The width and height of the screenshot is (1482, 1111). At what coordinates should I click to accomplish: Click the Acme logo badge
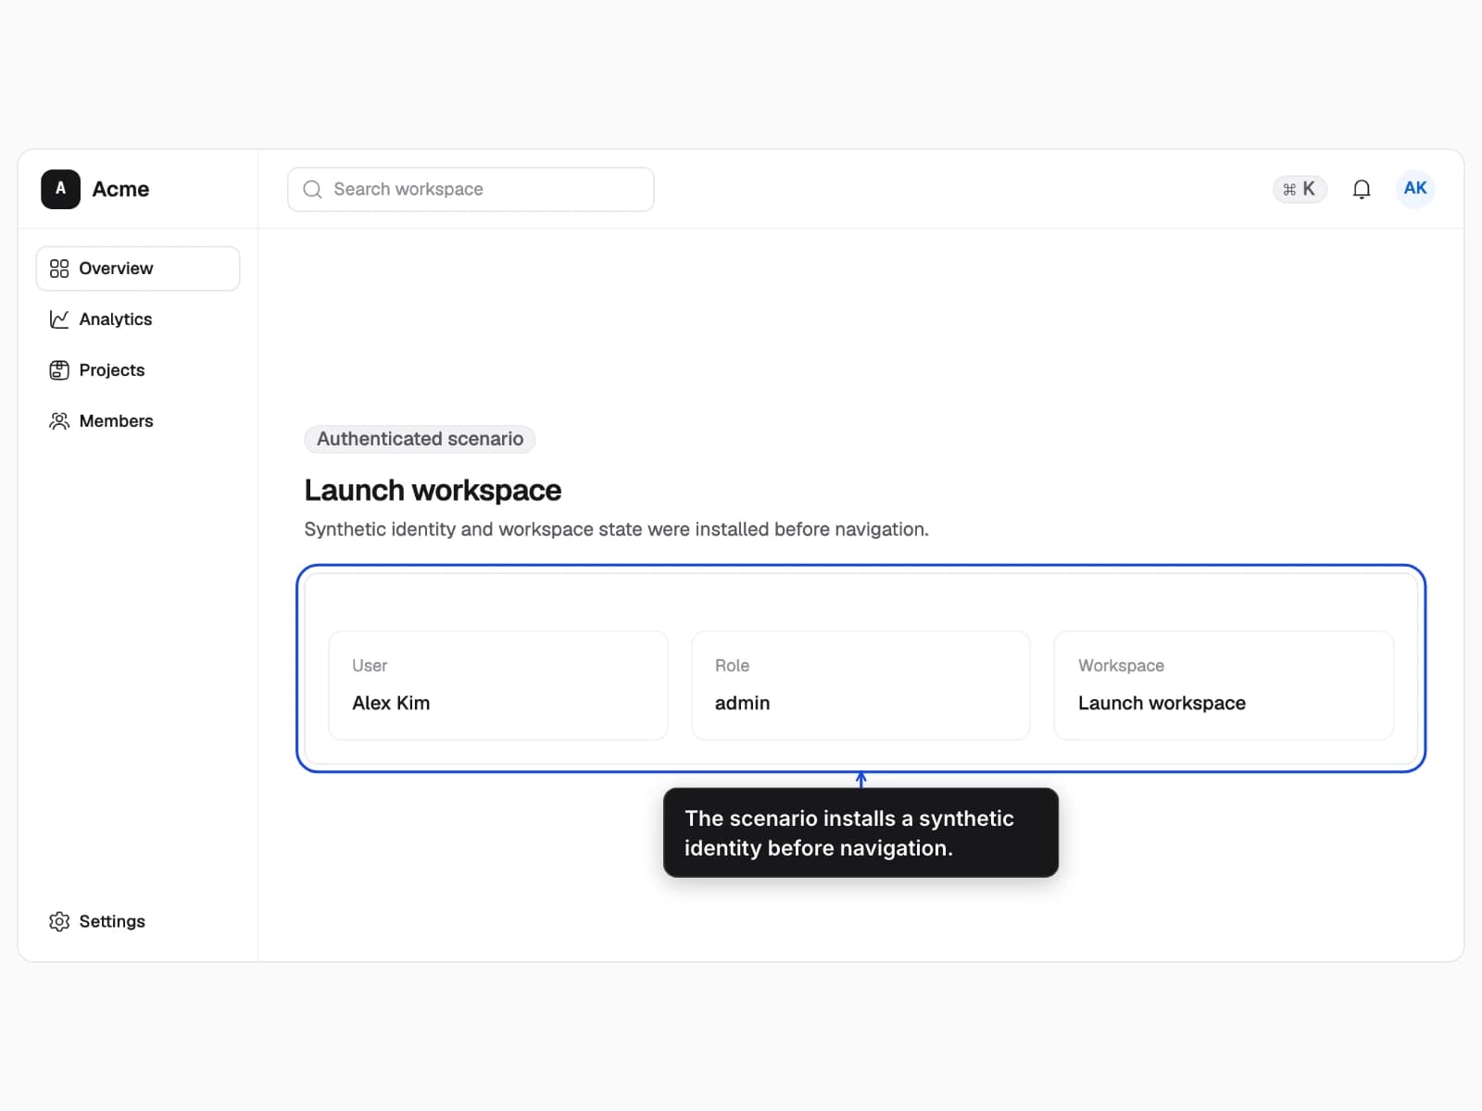click(x=60, y=189)
